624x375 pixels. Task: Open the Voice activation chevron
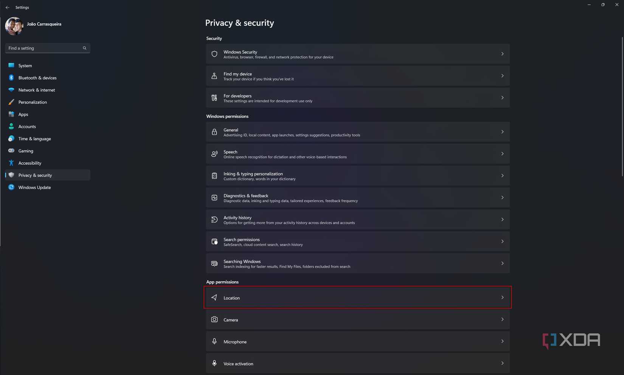click(x=502, y=363)
